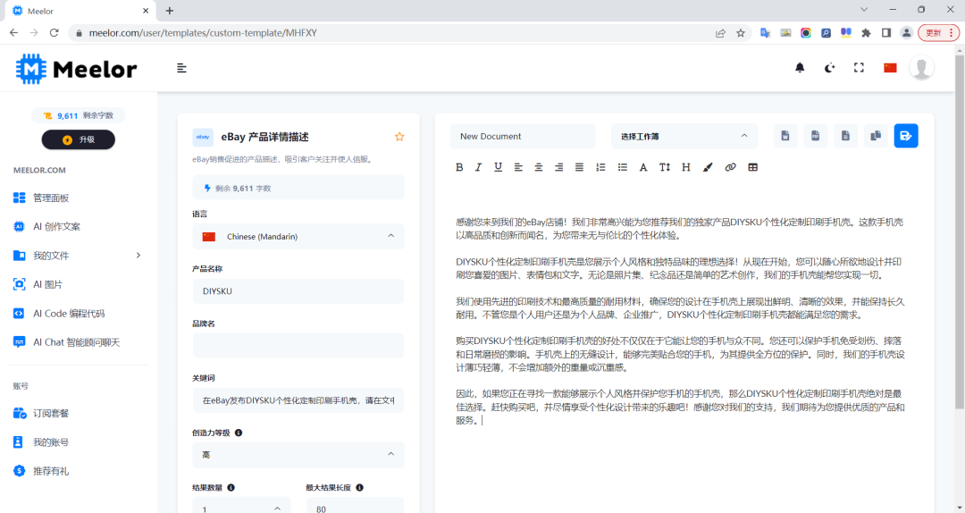Reload the browser page
The height and width of the screenshot is (513, 965).
(x=55, y=33)
